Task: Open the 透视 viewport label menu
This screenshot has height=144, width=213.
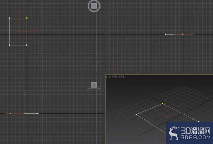Action: [x=114, y=77]
